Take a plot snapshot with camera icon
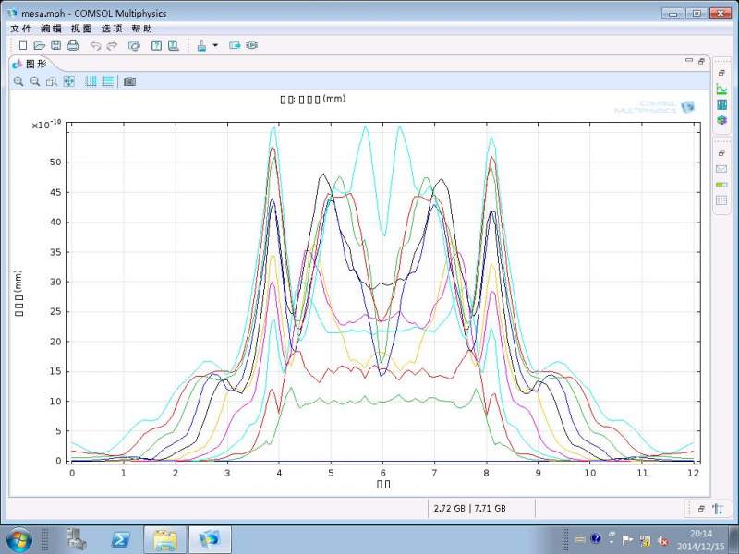Screen dimensions: 739x554 click(x=130, y=81)
